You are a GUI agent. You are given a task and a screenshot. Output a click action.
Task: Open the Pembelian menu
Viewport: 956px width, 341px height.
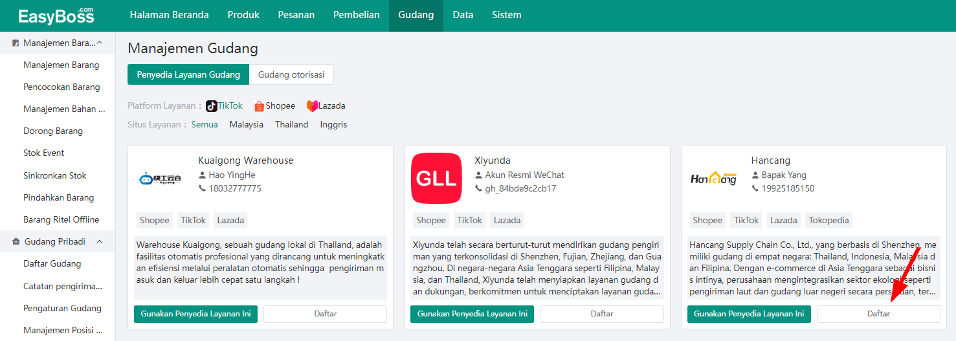[x=357, y=15]
